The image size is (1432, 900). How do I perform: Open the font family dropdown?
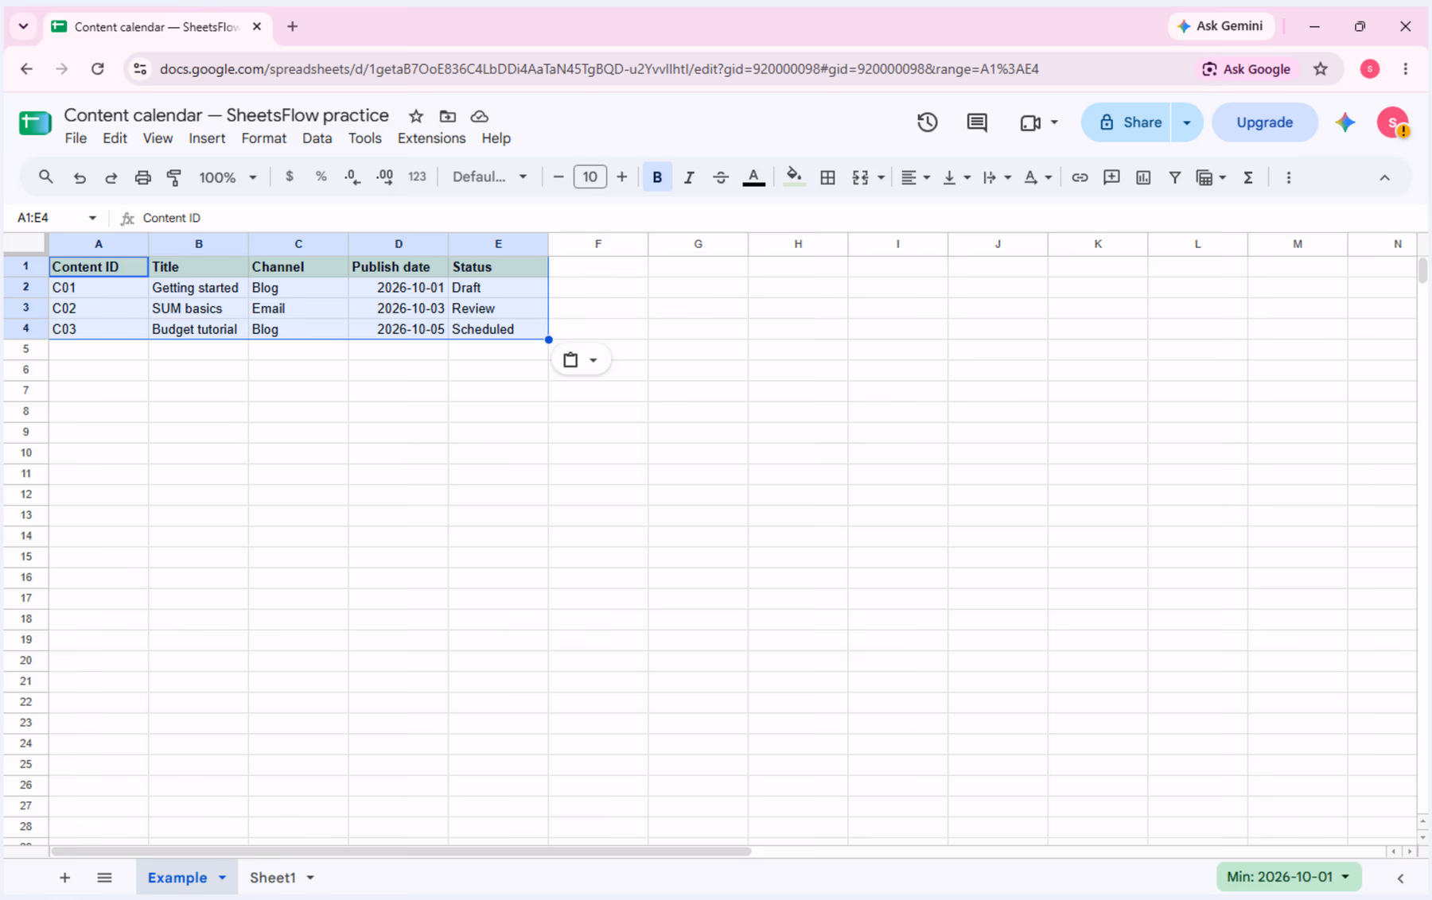pos(489,177)
